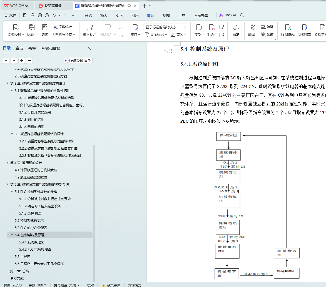Open 文档校对 dropdown
Image resolution: width=326 pixels, height=287 pixels.
16,30
